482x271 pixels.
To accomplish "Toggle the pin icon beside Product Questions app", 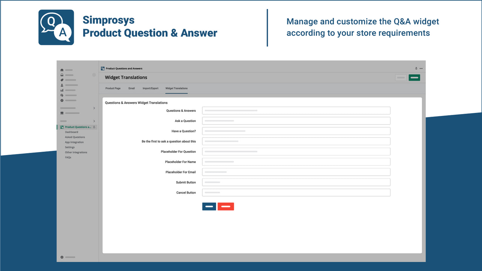I will point(94,127).
